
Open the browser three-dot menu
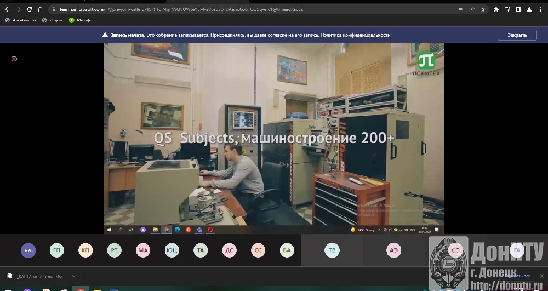(541, 9)
